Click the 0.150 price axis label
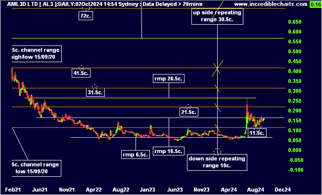Image resolution: width=322 pixels, height=195 pixels. click(295, 120)
